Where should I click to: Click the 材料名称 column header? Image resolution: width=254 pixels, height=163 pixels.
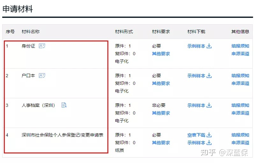pyautogui.click(x=31, y=32)
